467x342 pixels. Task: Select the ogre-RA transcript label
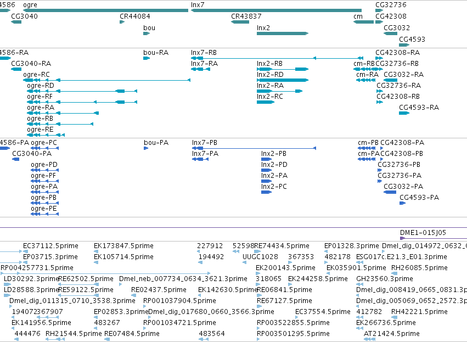point(41,108)
